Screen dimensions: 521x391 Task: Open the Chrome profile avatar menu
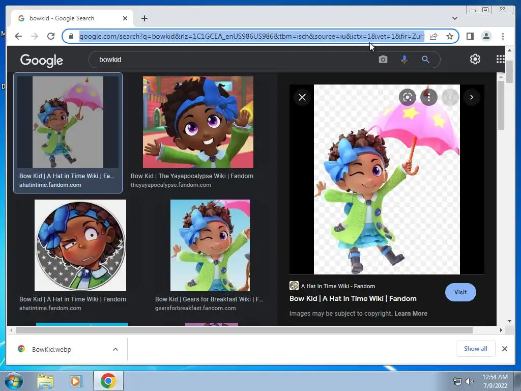coord(486,36)
